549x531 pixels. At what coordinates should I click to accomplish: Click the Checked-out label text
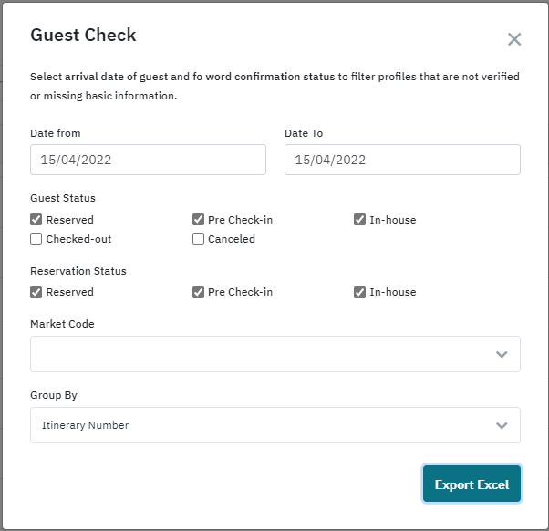78,239
